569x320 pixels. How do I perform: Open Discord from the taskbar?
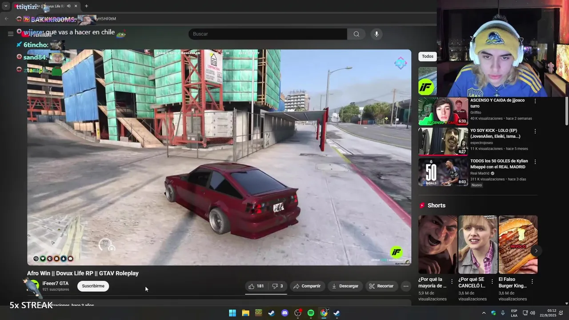pos(285,313)
